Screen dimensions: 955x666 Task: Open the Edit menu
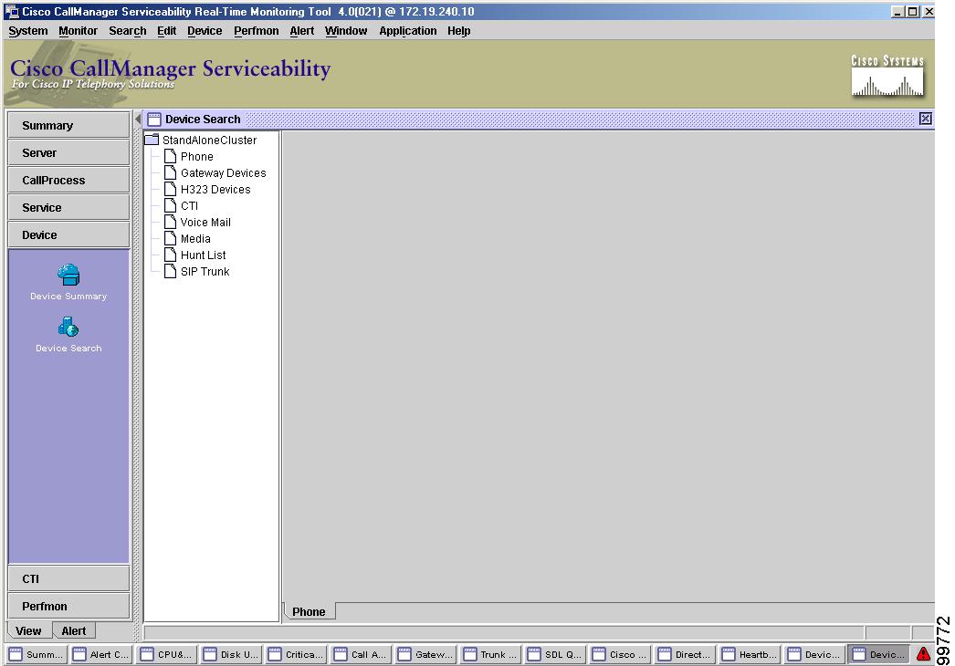coord(166,31)
